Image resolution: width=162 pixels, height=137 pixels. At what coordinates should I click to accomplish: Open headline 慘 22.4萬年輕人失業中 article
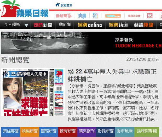tap(112, 75)
